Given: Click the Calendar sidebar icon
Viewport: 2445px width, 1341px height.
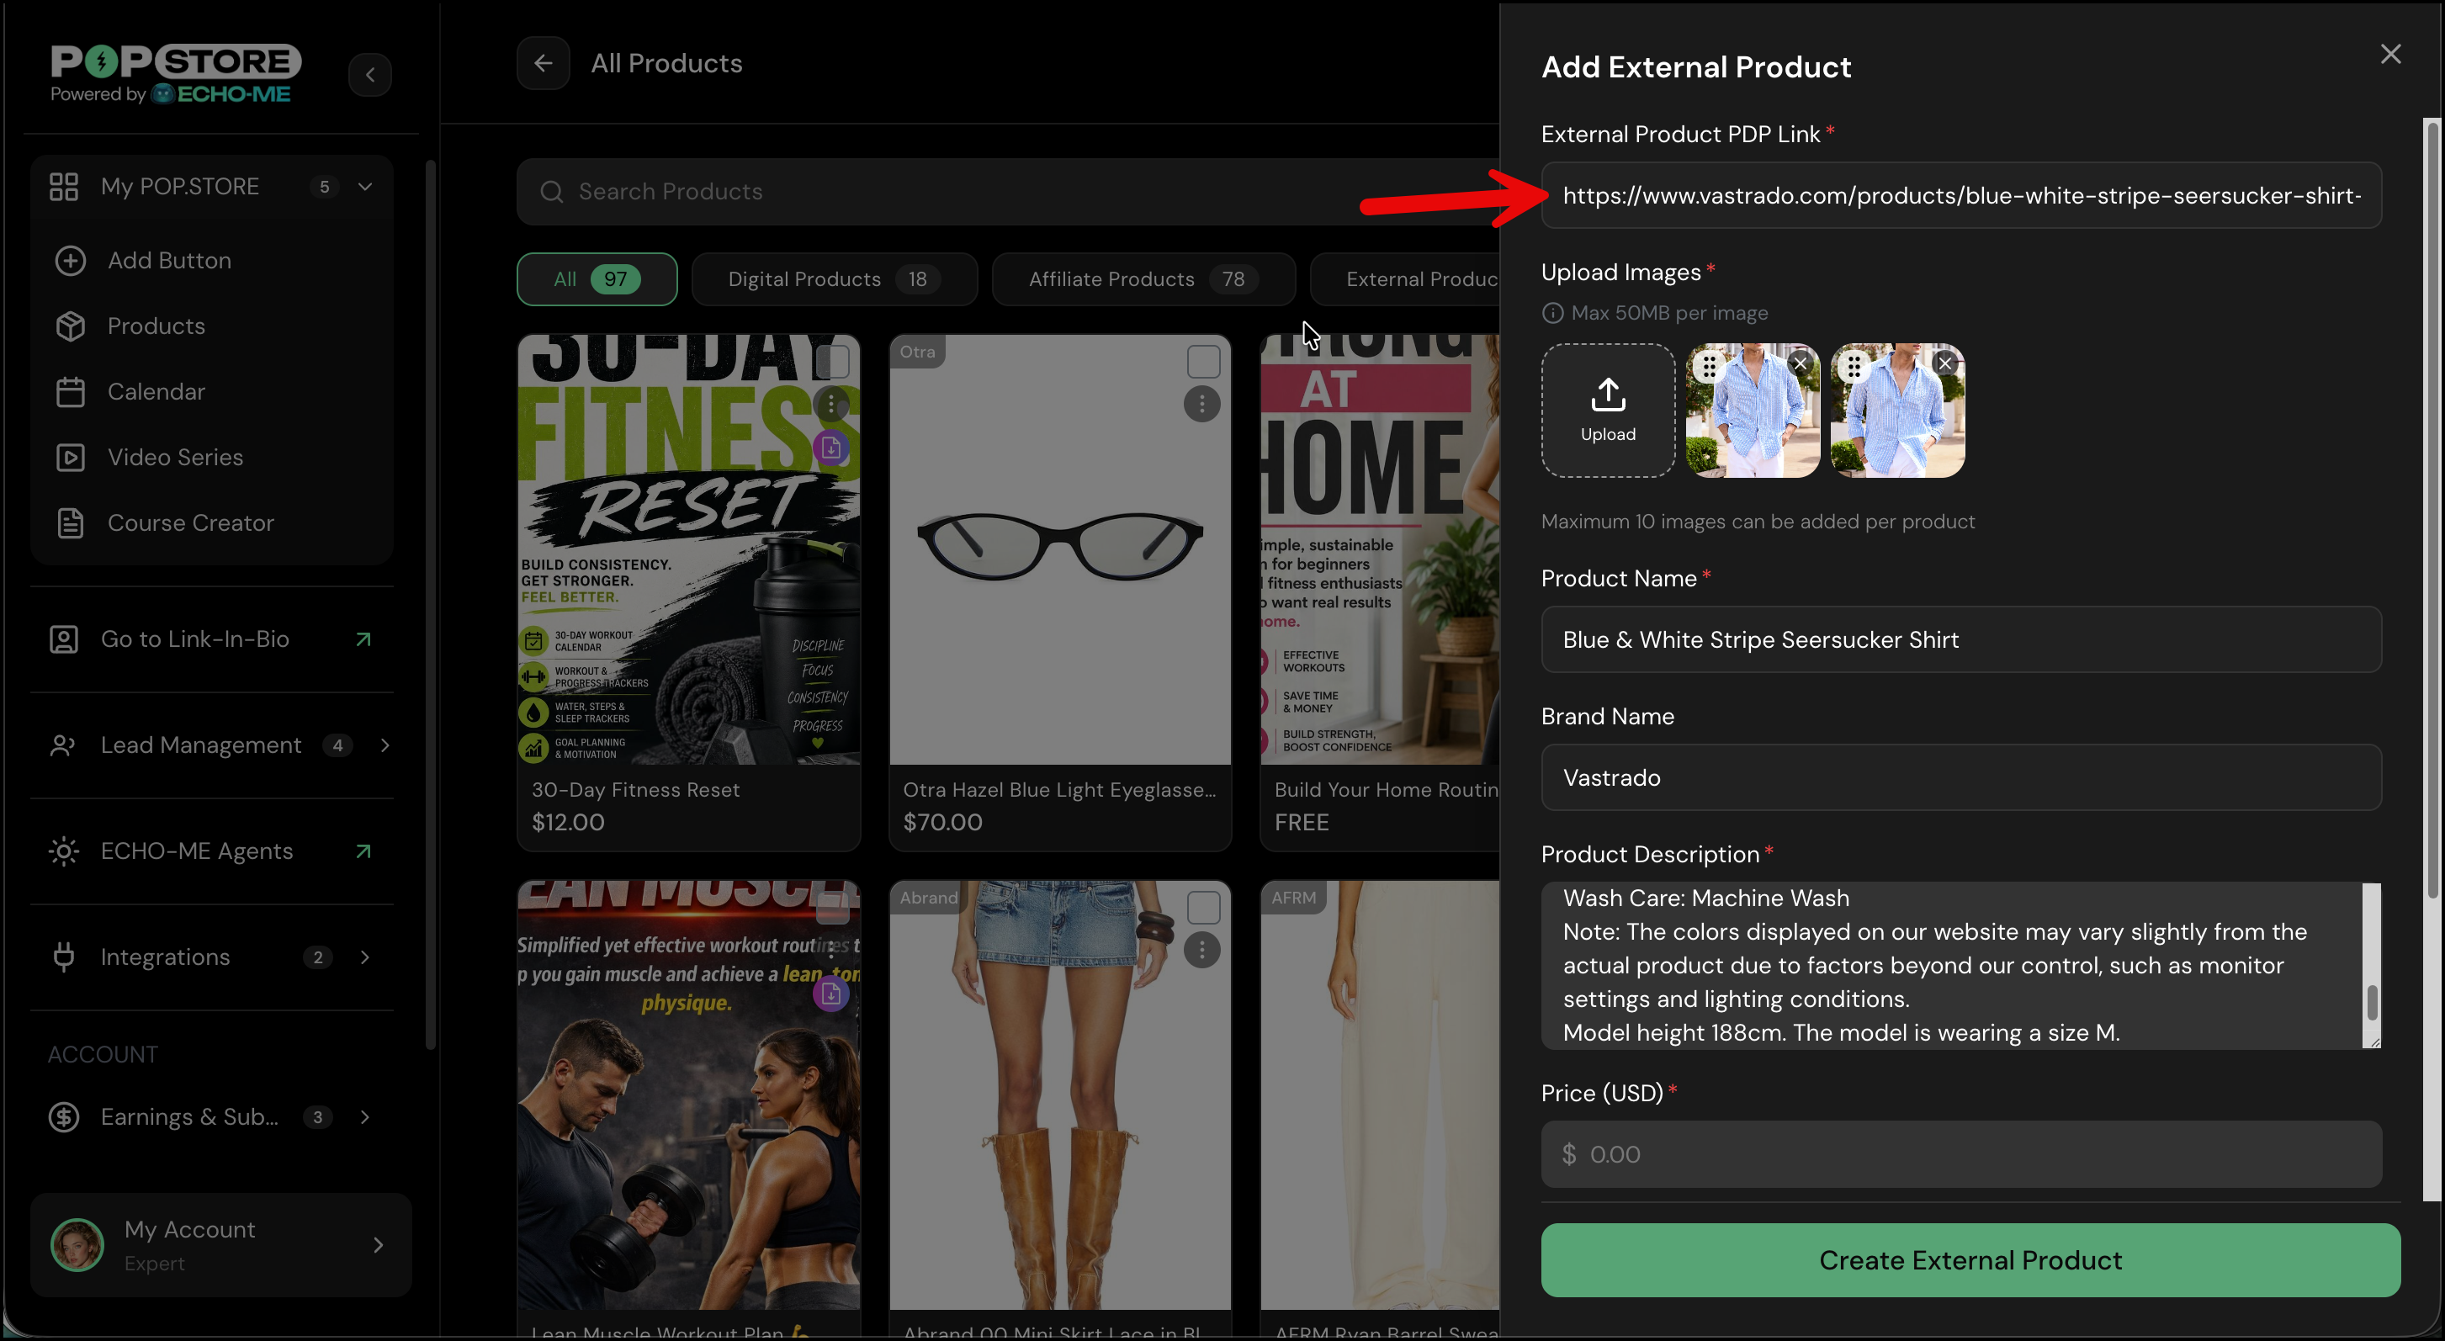Looking at the screenshot, I should 70,392.
